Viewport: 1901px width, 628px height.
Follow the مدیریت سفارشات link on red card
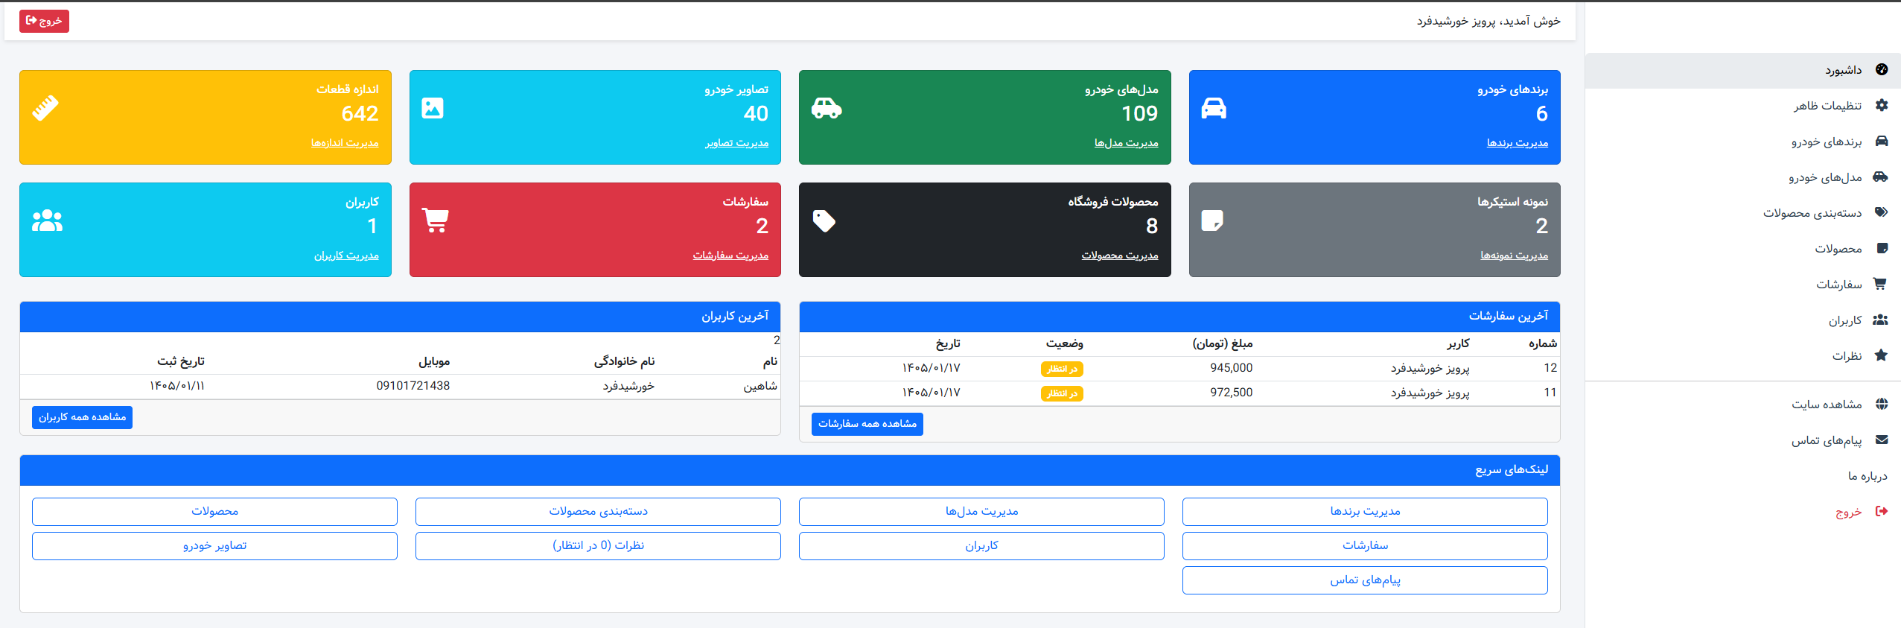coord(730,256)
